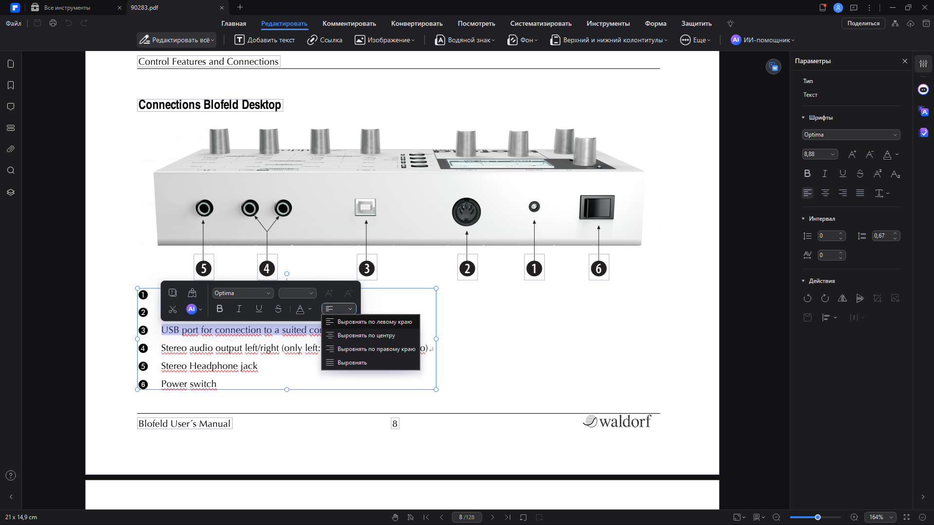Switch to the Комментировать tab
The height and width of the screenshot is (525, 934).
(x=349, y=23)
